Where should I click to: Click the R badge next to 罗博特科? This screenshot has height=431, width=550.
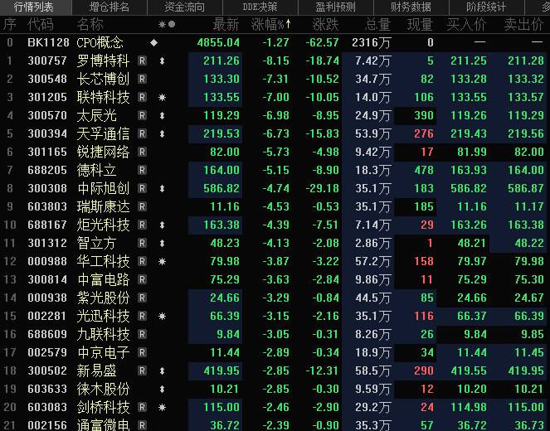tap(142, 61)
